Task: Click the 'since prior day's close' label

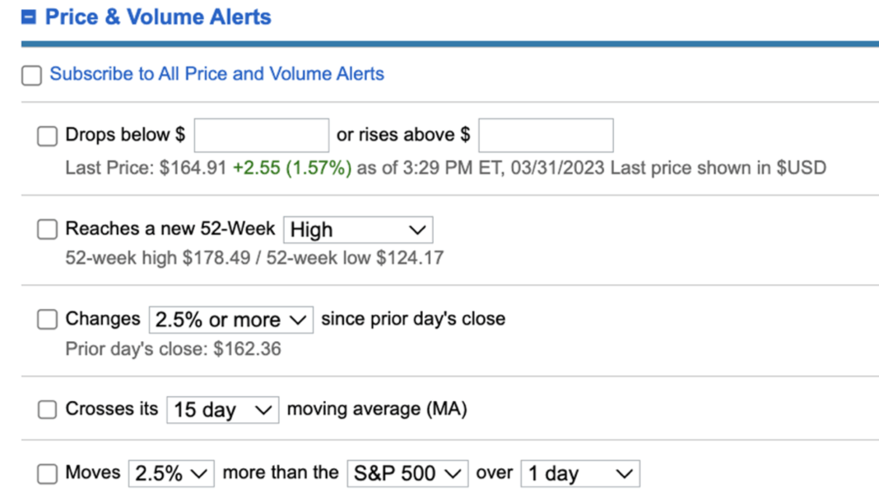Action: [413, 318]
